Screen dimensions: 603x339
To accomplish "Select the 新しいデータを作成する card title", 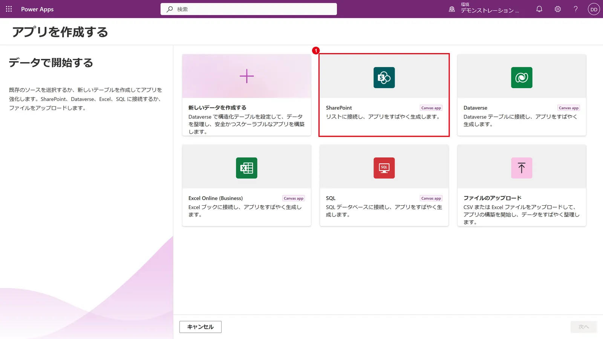I will 217,108.
